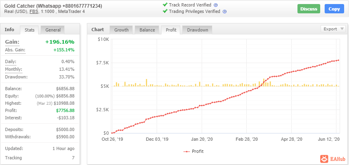The height and width of the screenshot is (165, 349).
Task: Click the -$103.18 interest value
Action: tap(66, 118)
